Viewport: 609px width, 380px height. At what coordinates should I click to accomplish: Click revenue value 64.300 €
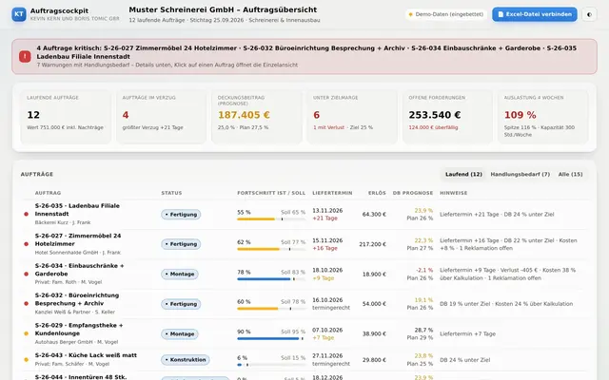(x=374, y=215)
